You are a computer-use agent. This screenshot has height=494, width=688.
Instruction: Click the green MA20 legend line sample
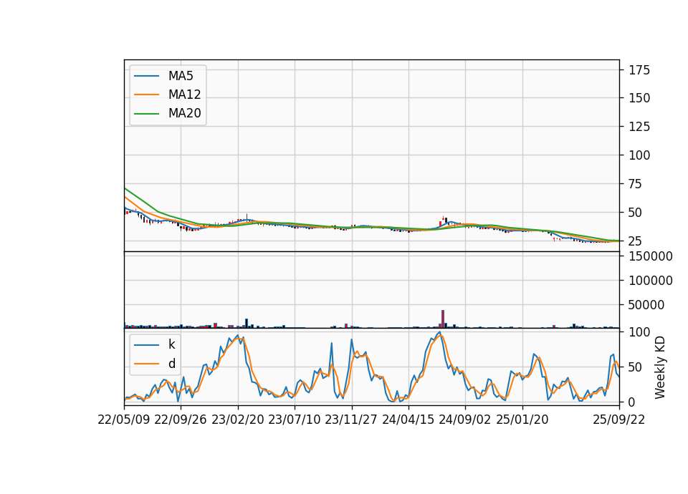[146, 114]
